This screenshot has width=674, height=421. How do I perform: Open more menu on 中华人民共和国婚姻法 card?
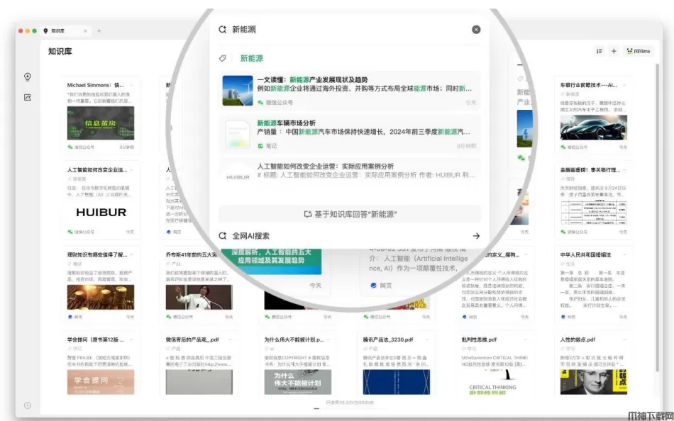(624, 254)
